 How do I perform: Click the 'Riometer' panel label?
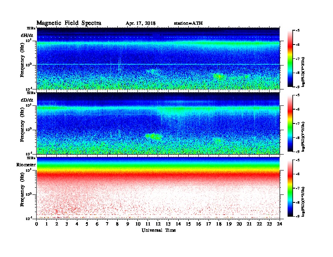[x=26, y=165]
